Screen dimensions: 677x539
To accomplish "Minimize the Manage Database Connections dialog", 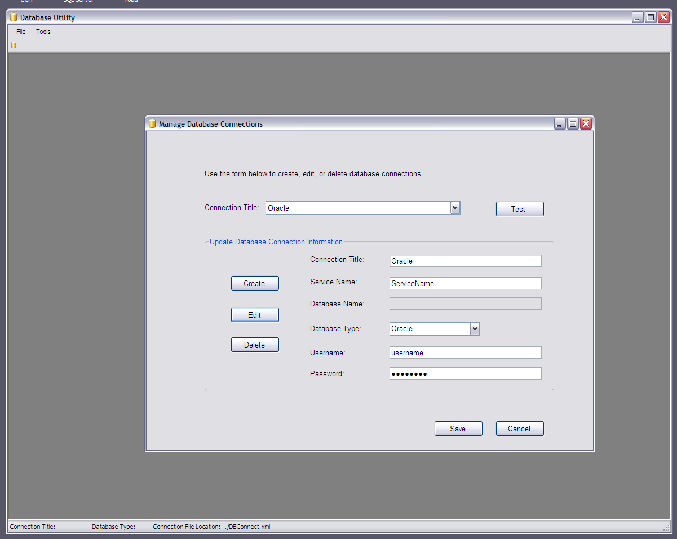I will point(560,124).
